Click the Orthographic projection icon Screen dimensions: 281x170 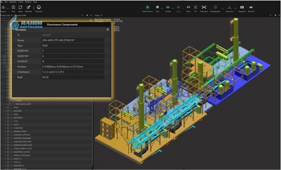tap(215, 7)
